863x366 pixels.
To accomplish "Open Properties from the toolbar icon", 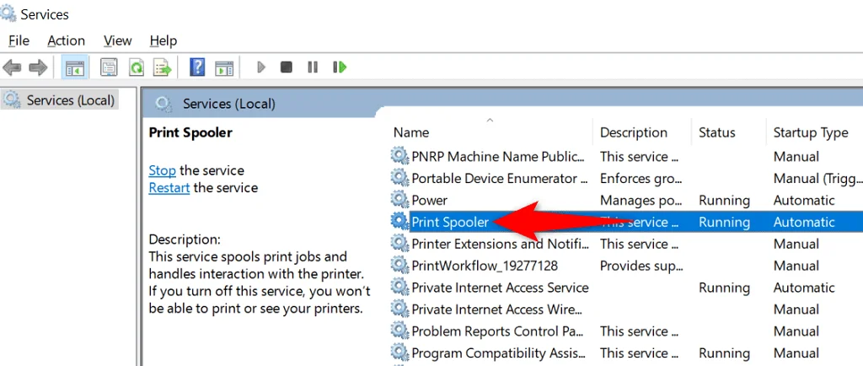I will [x=109, y=67].
